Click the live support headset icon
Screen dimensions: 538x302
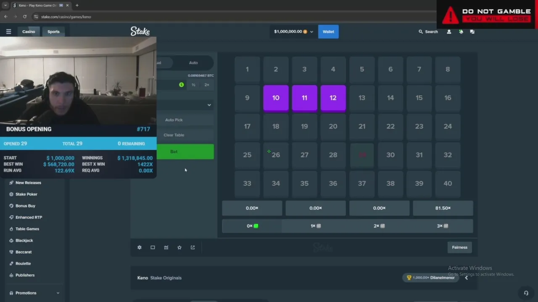526,293
